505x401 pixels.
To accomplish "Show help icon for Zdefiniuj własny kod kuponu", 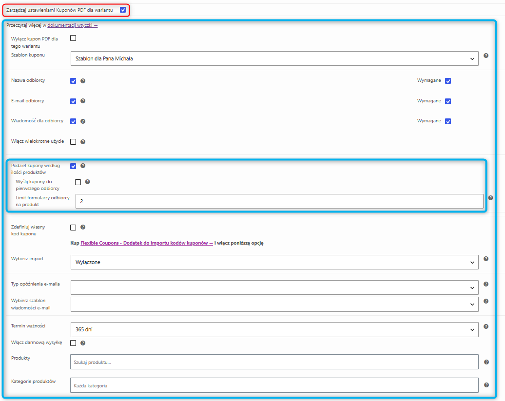I will coord(83,227).
